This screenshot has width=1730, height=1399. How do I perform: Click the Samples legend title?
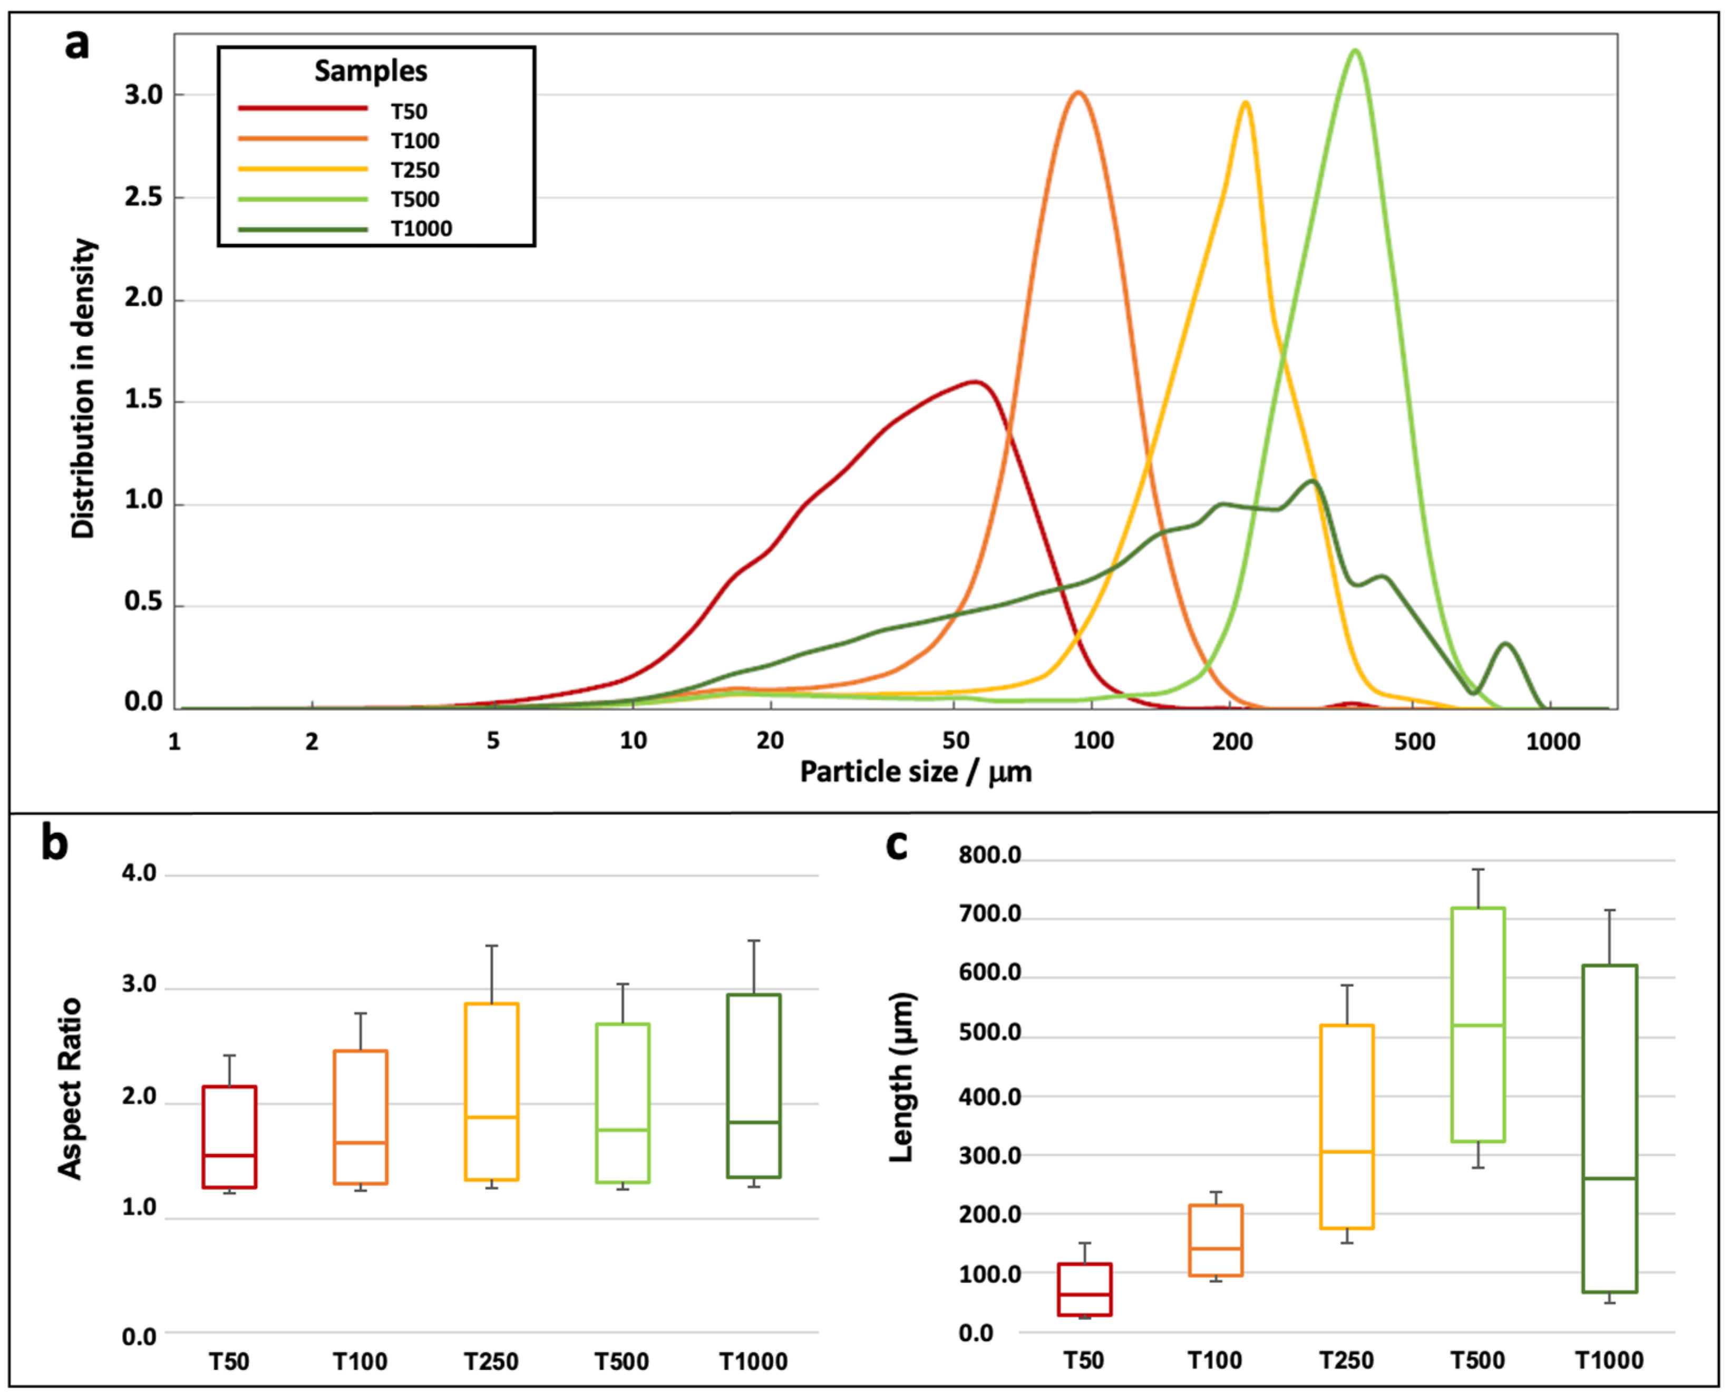pyautogui.click(x=371, y=71)
